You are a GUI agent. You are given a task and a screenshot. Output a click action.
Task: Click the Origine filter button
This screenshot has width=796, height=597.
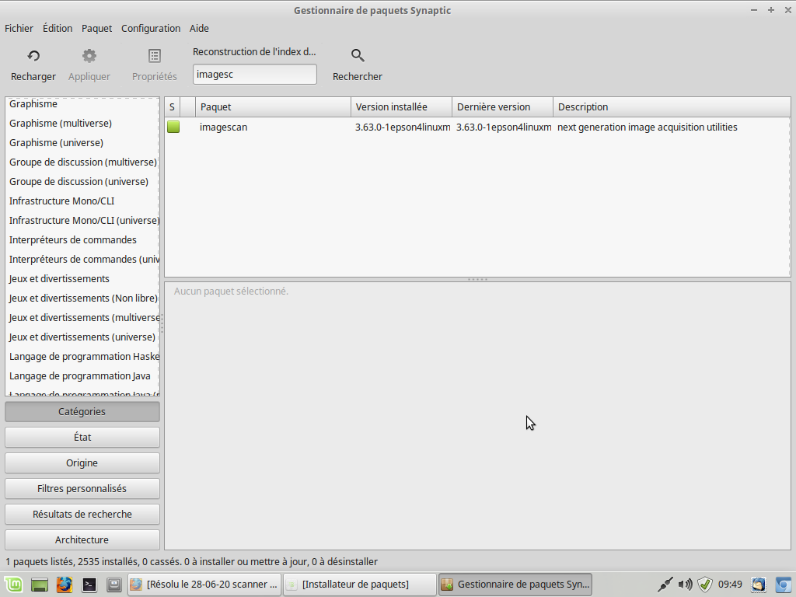pyautogui.click(x=82, y=463)
